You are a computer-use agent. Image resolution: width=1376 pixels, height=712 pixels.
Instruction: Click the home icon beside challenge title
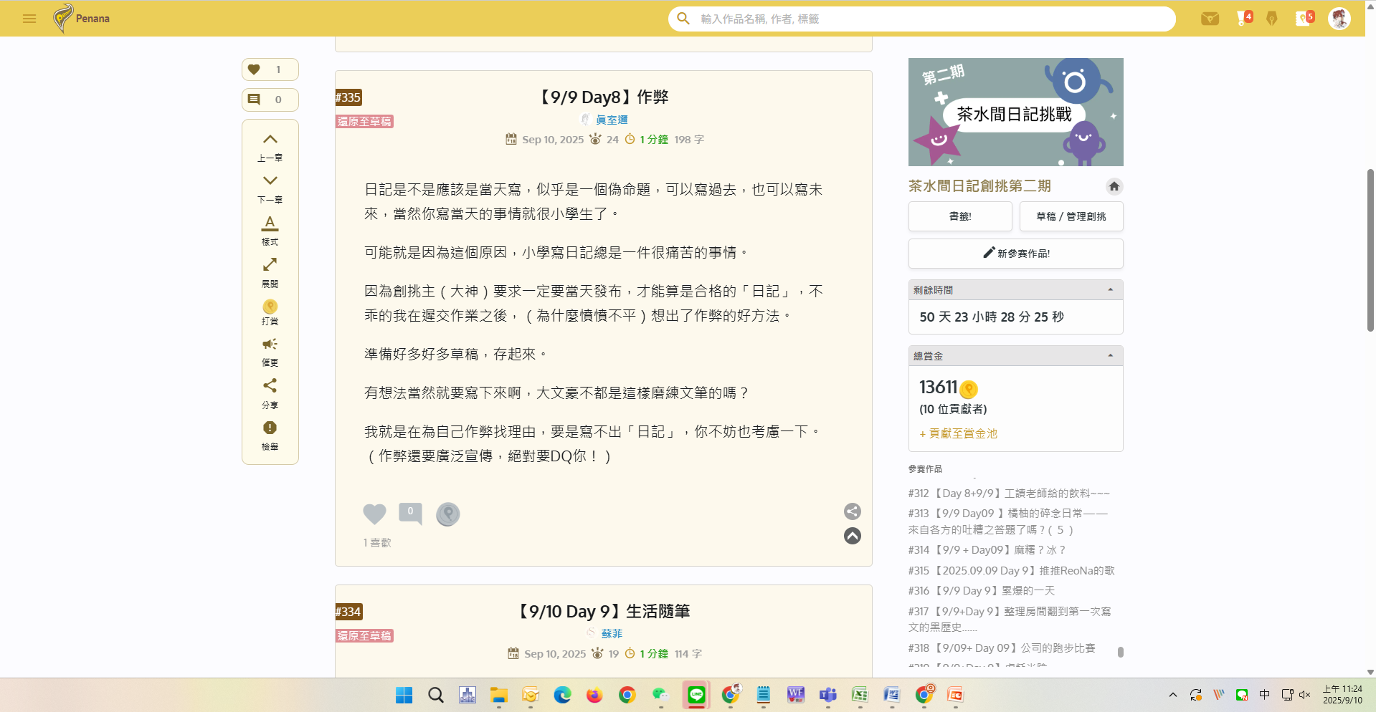pos(1114,187)
